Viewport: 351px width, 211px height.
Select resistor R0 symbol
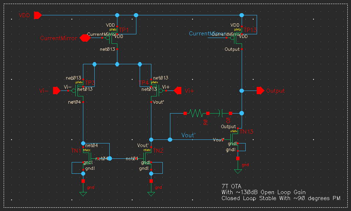(x=196, y=113)
